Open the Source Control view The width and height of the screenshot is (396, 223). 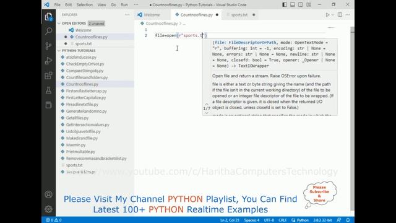point(48,46)
